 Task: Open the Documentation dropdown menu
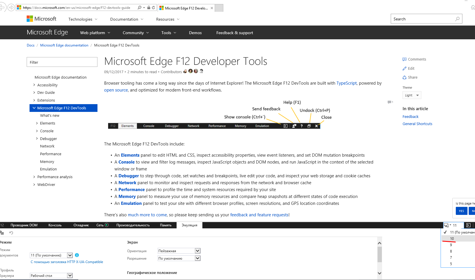[127, 19]
